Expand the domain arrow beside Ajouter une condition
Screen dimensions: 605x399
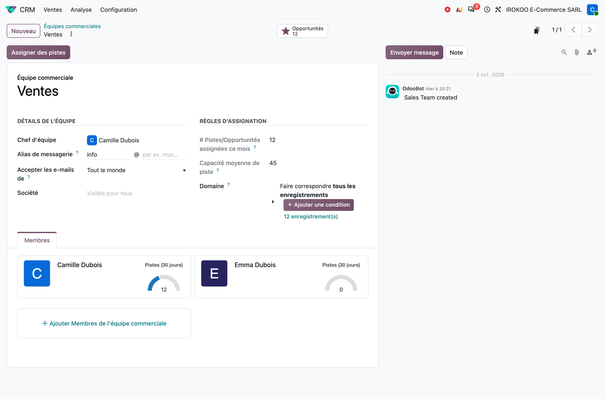(x=273, y=202)
